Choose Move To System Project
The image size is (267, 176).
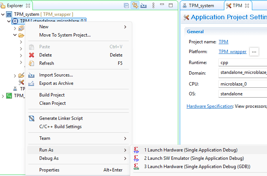65,35
